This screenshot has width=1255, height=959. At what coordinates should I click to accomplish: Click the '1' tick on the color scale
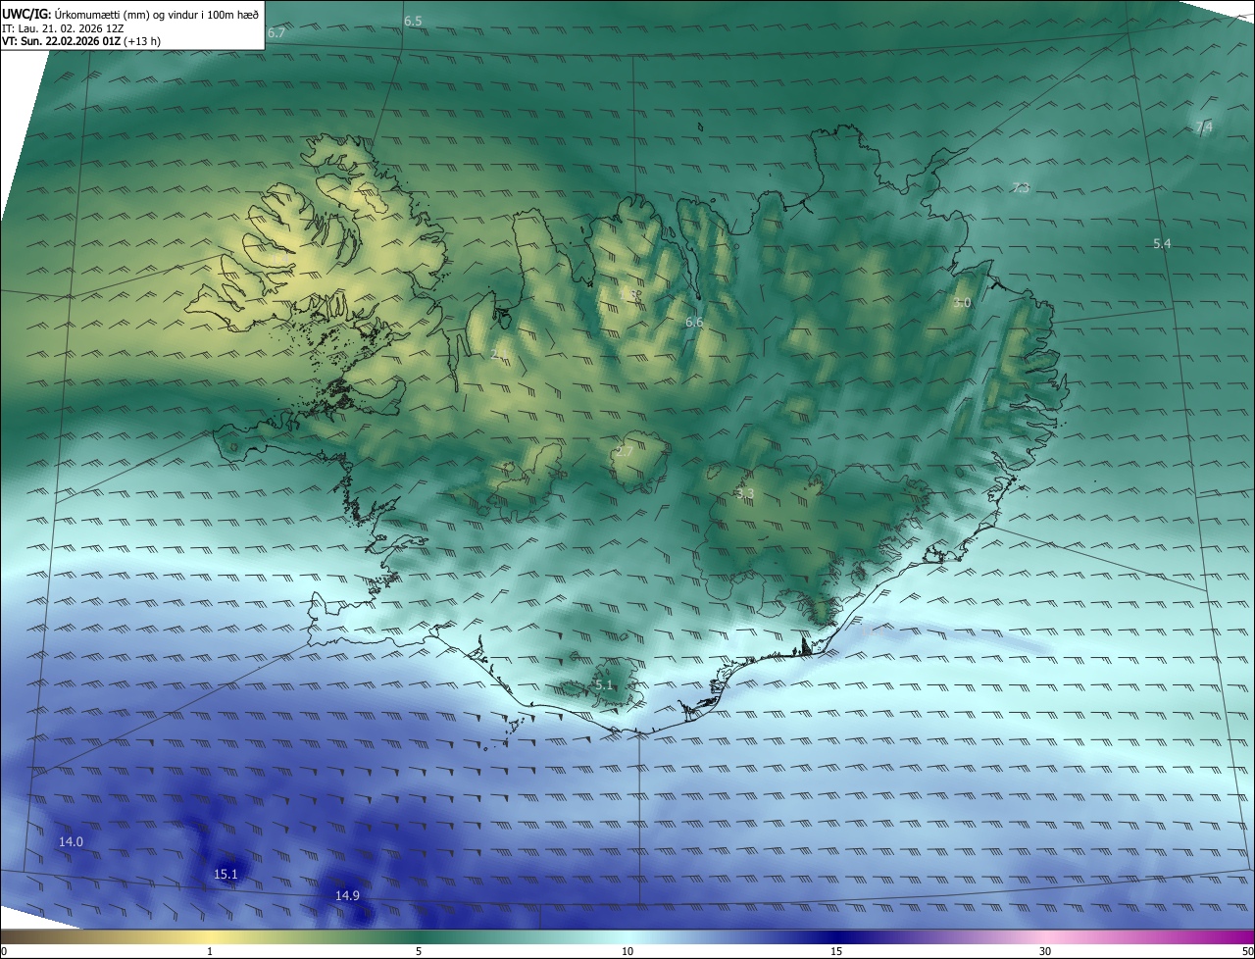tap(210, 951)
